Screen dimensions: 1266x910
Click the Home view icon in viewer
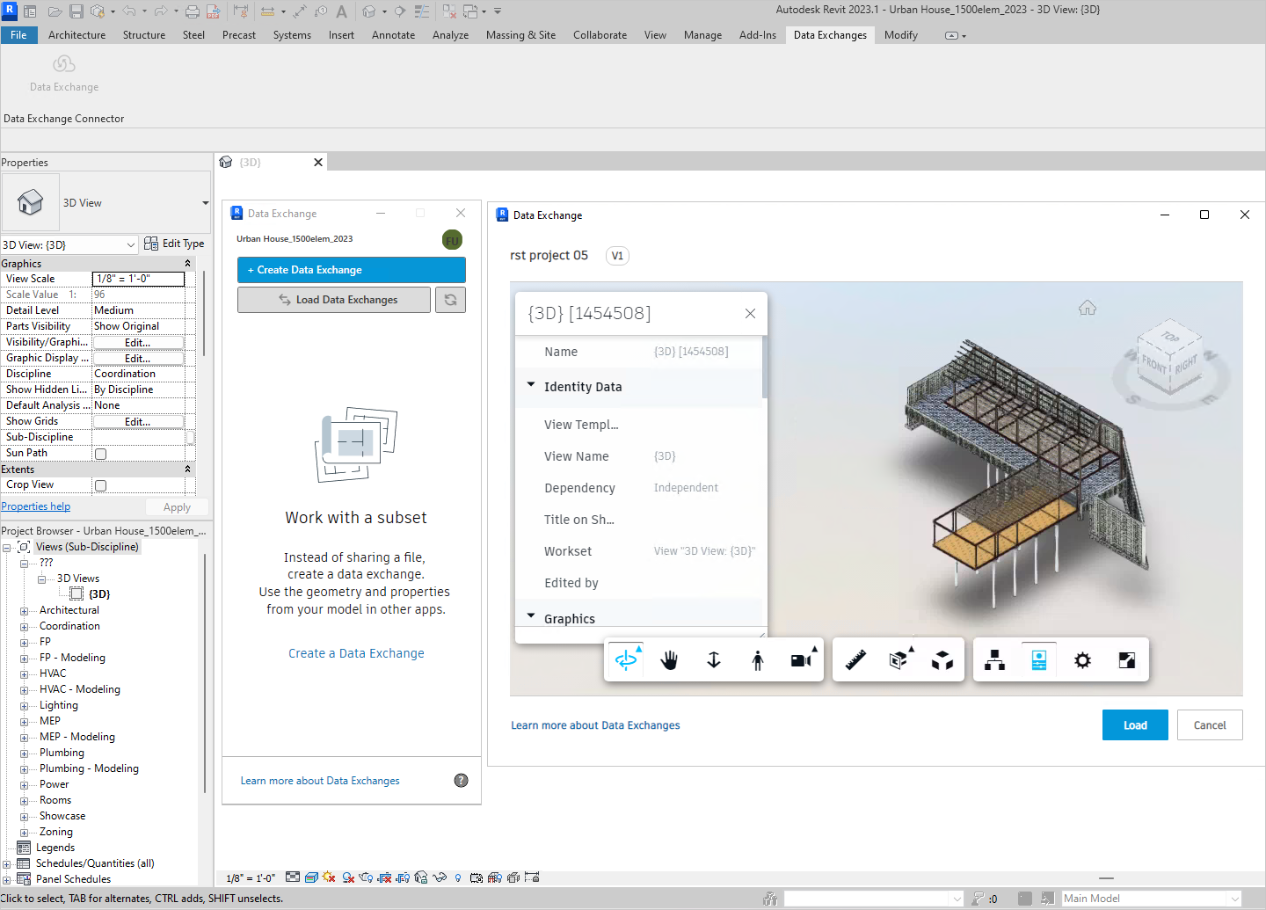pyautogui.click(x=1088, y=308)
